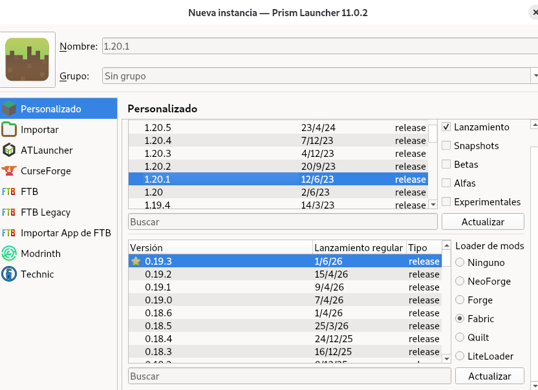Click the recommended star on 0.19.3

click(136, 261)
